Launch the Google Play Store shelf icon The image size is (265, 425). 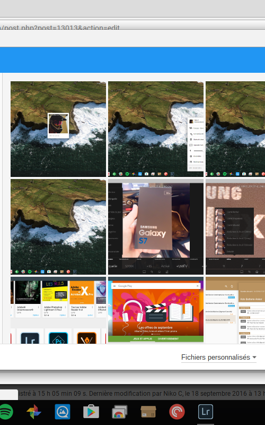coord(91,412)
